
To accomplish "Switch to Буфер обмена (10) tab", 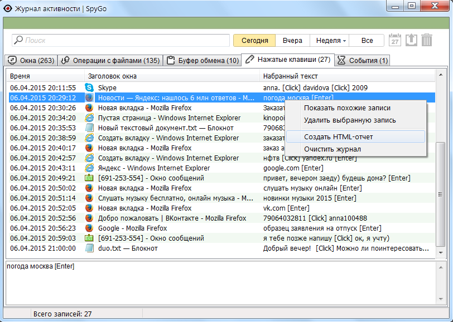I will [x=202, y=61].
